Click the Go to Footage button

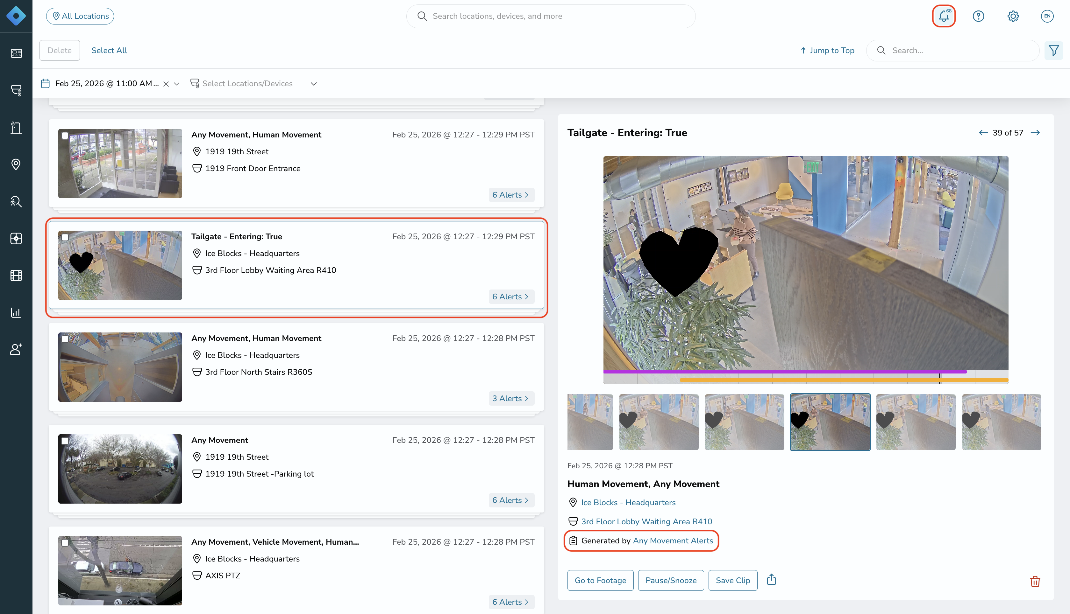click(x=600, y=580)
